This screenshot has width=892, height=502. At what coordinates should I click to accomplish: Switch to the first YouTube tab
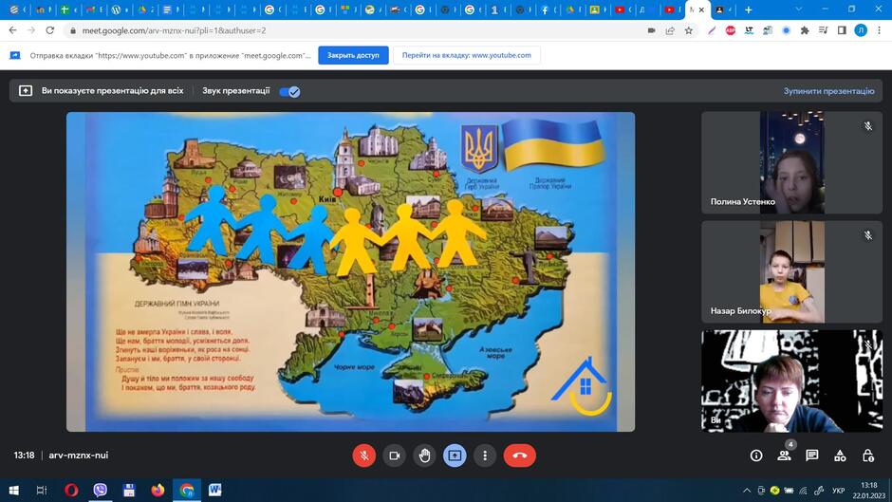pos(623,9)
